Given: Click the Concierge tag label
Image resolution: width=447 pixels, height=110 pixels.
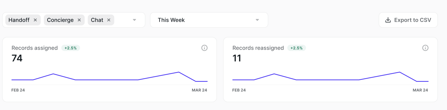Looking at the screenshot, I should [60, 20].
